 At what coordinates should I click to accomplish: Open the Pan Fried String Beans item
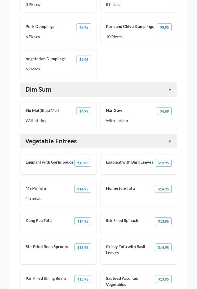tap(46, 279)
